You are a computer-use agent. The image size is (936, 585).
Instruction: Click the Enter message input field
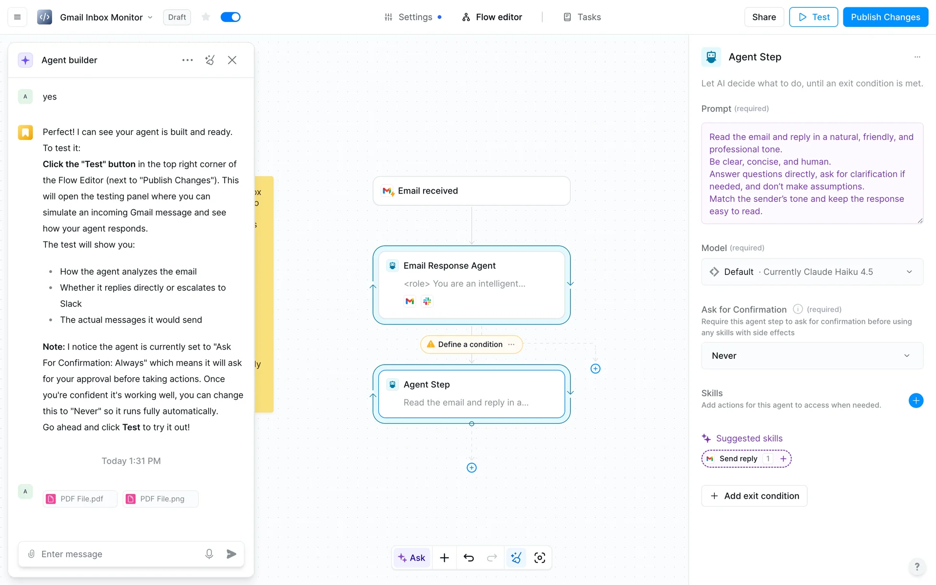pos(117,554)
